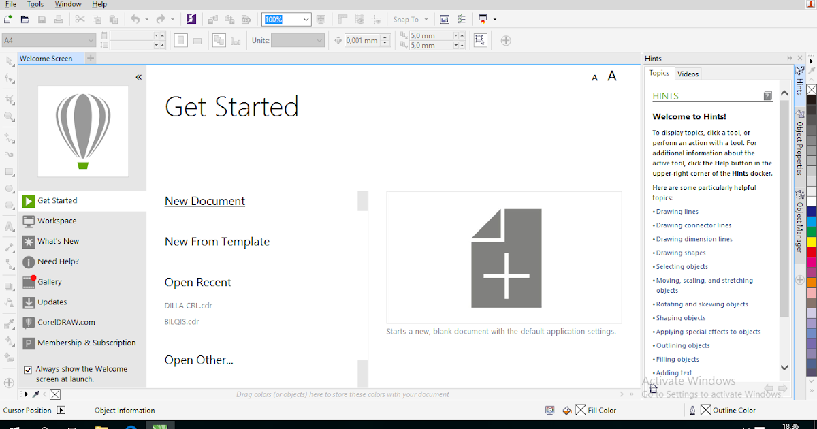
Task: Click the Save disk toolbar icon
Action: pos(42,20)
